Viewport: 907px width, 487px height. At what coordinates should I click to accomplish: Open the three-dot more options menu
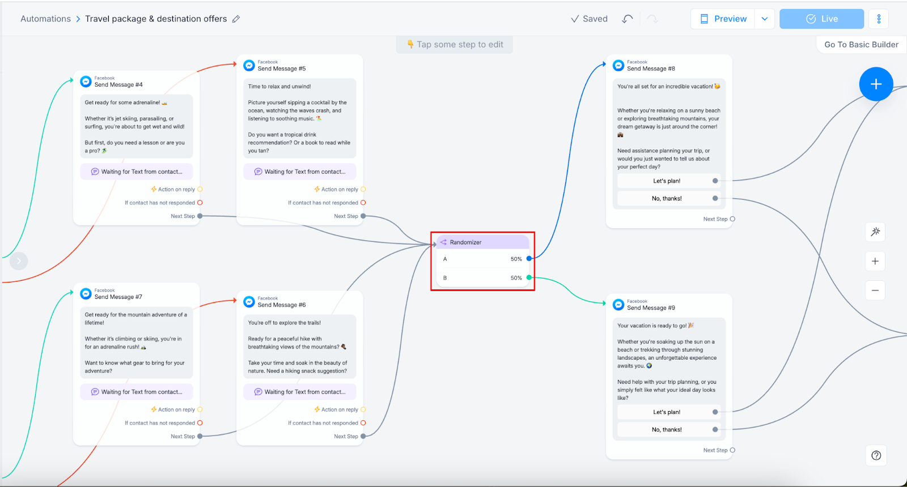pos(879,19)
